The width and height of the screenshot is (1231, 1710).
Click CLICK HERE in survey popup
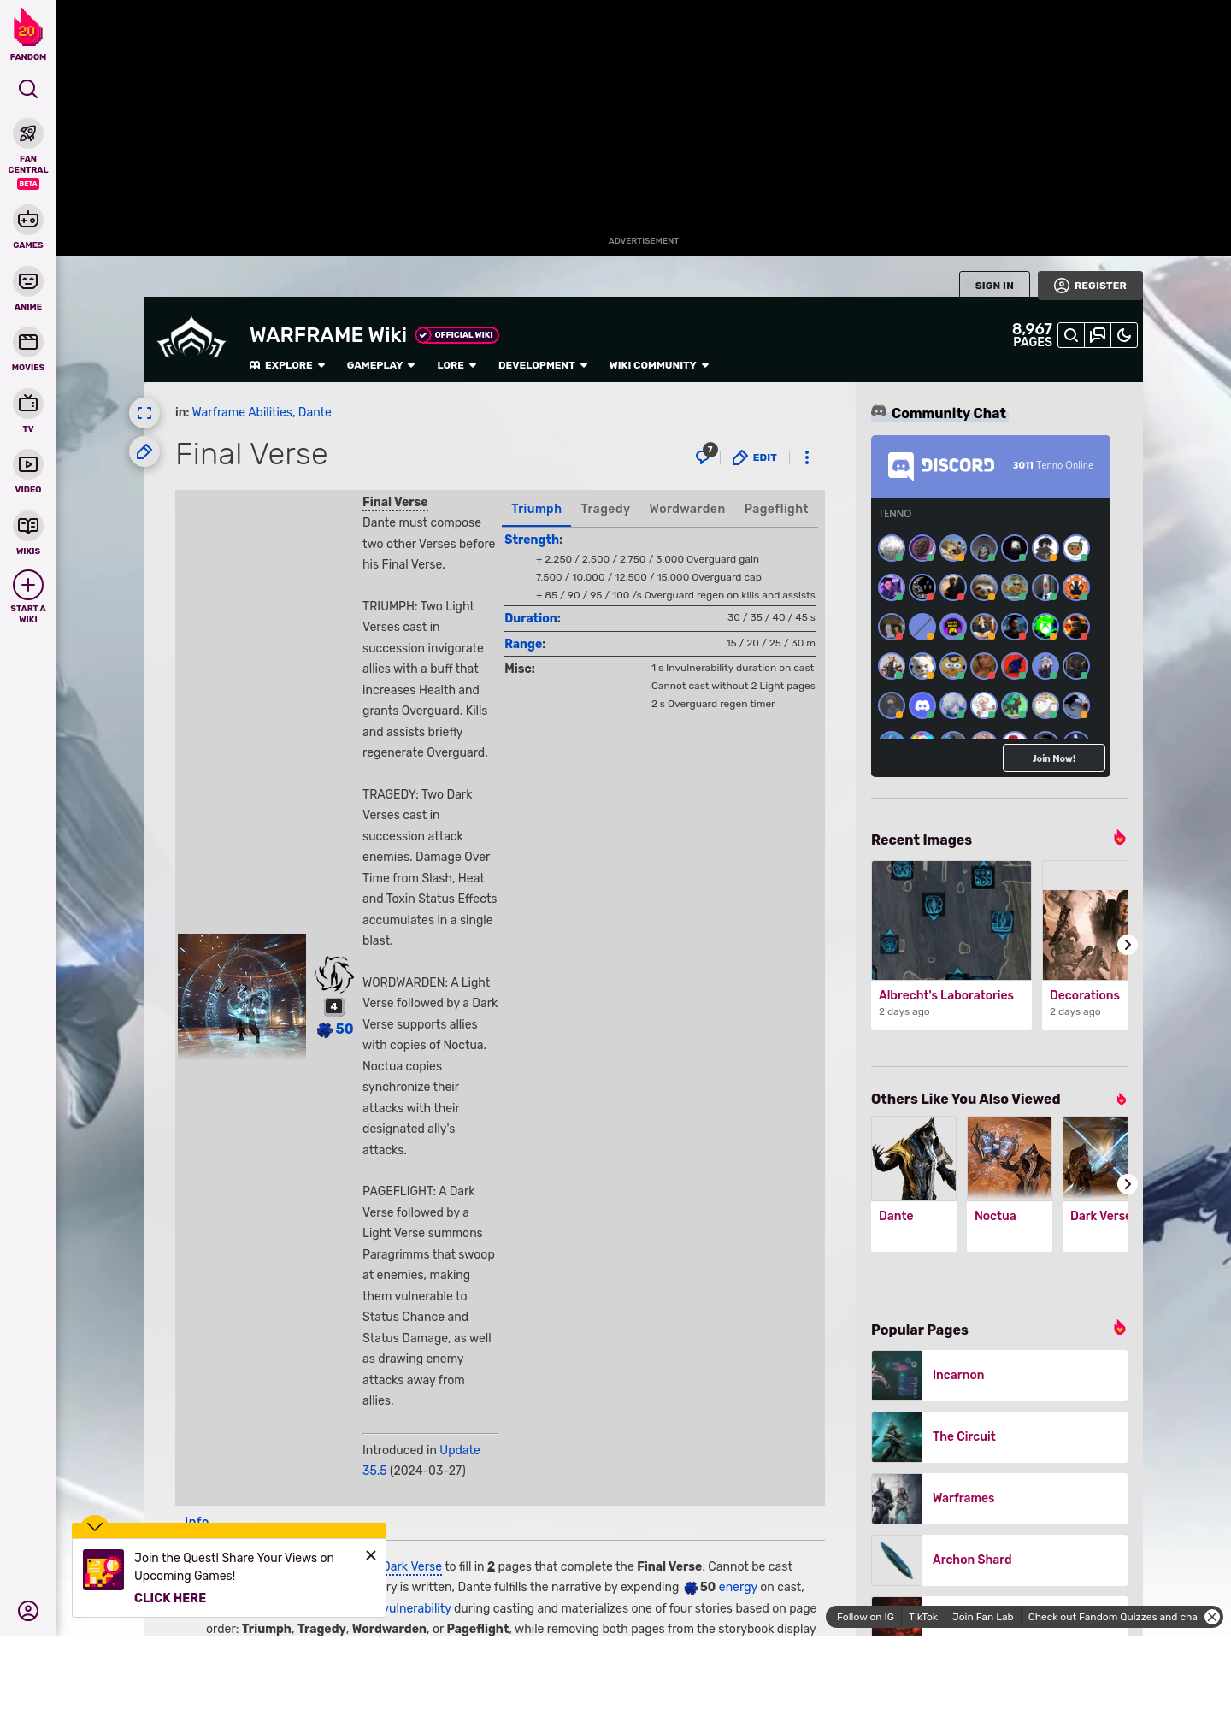pyautogui.click(x=170, y=1598)
